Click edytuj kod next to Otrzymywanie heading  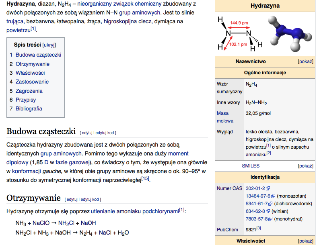click(90, 199)
